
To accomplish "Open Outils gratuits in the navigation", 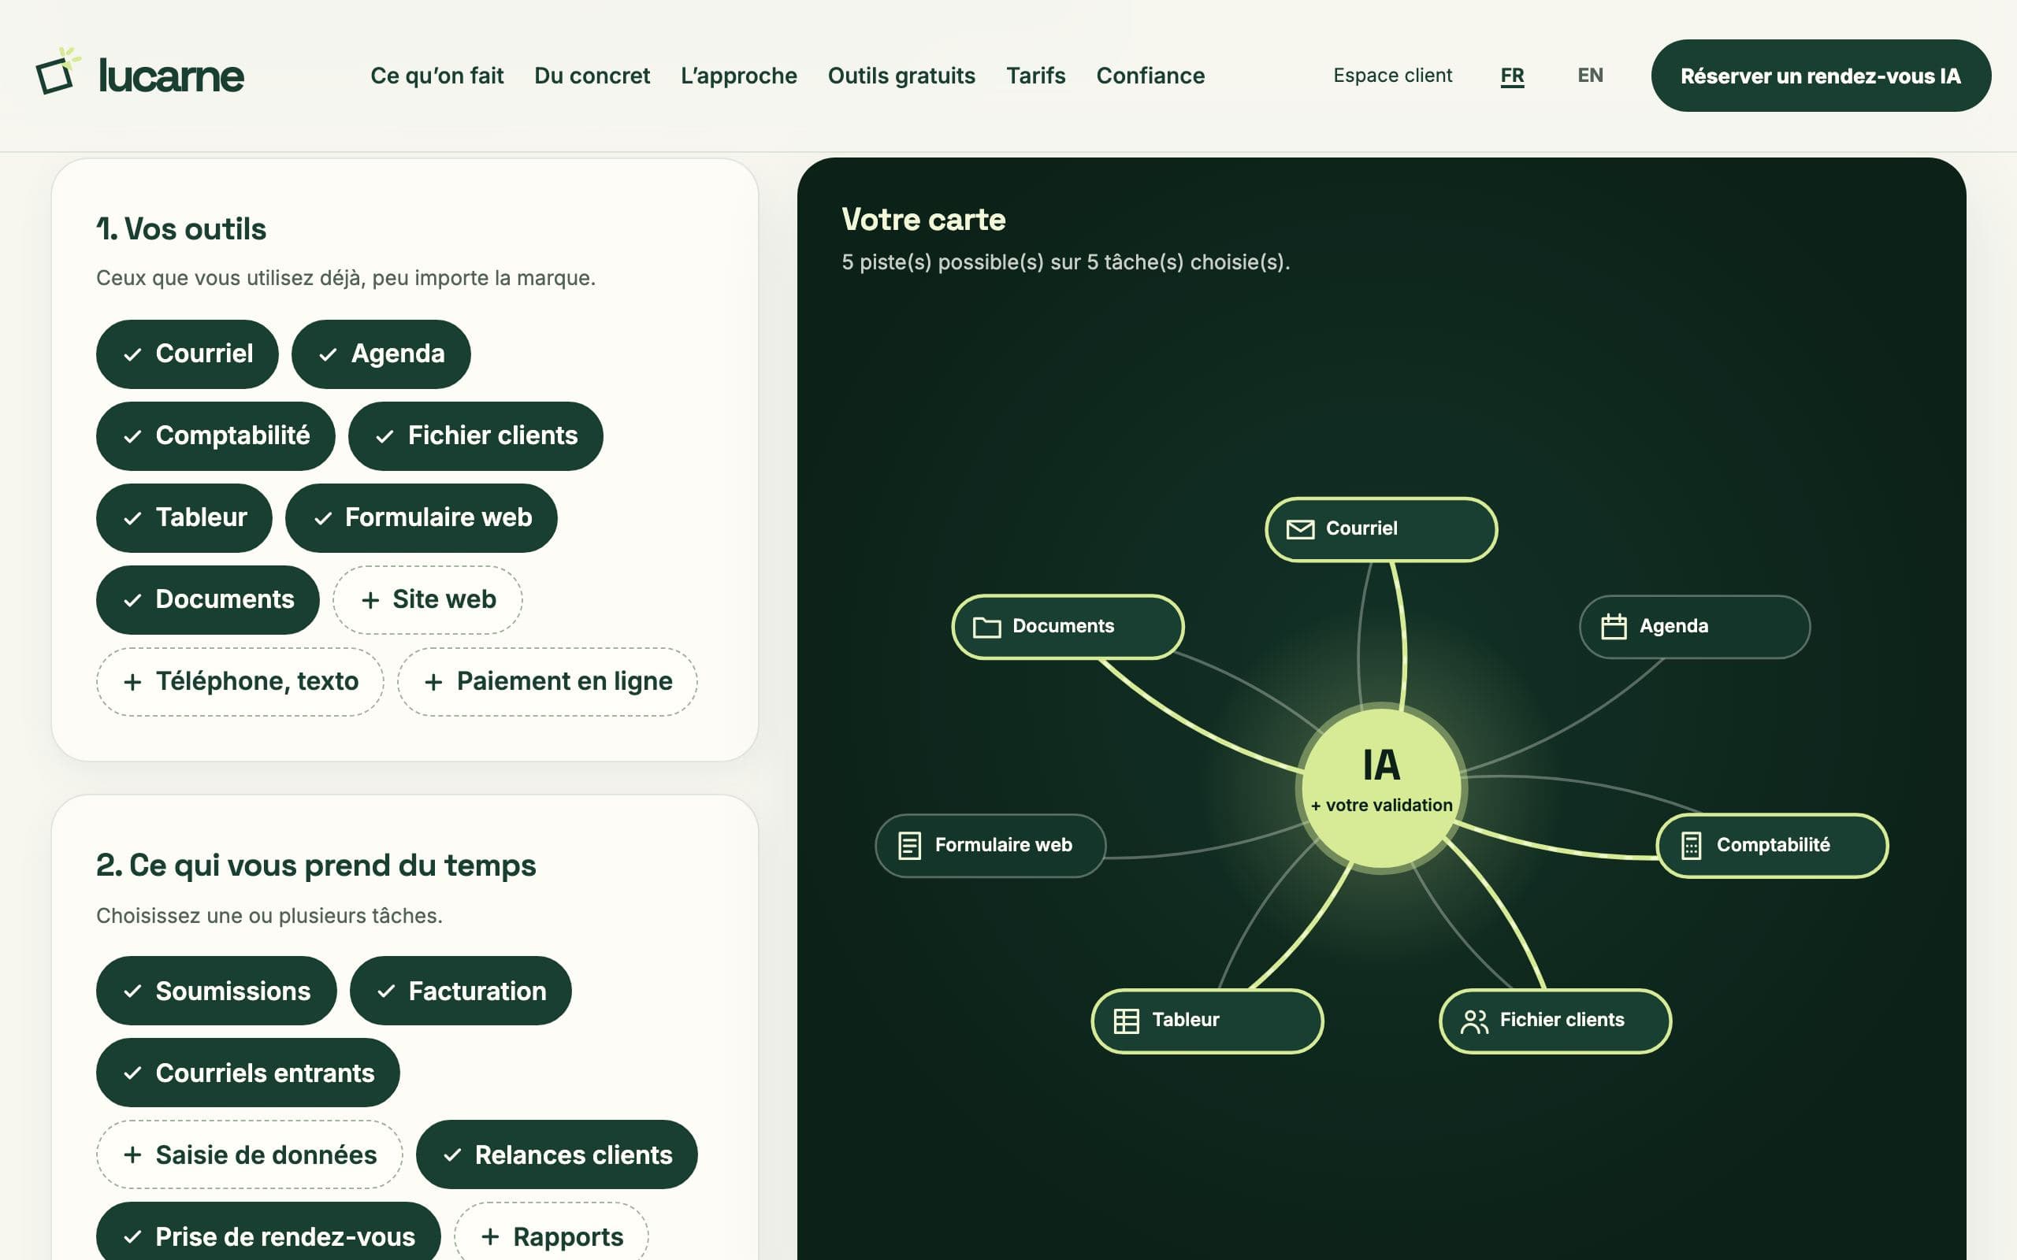I will [901, 76].
